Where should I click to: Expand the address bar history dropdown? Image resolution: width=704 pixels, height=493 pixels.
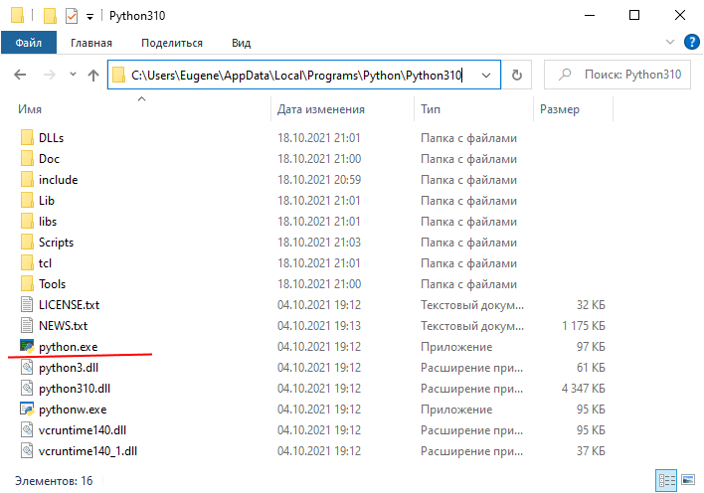[x=486, y=75]
